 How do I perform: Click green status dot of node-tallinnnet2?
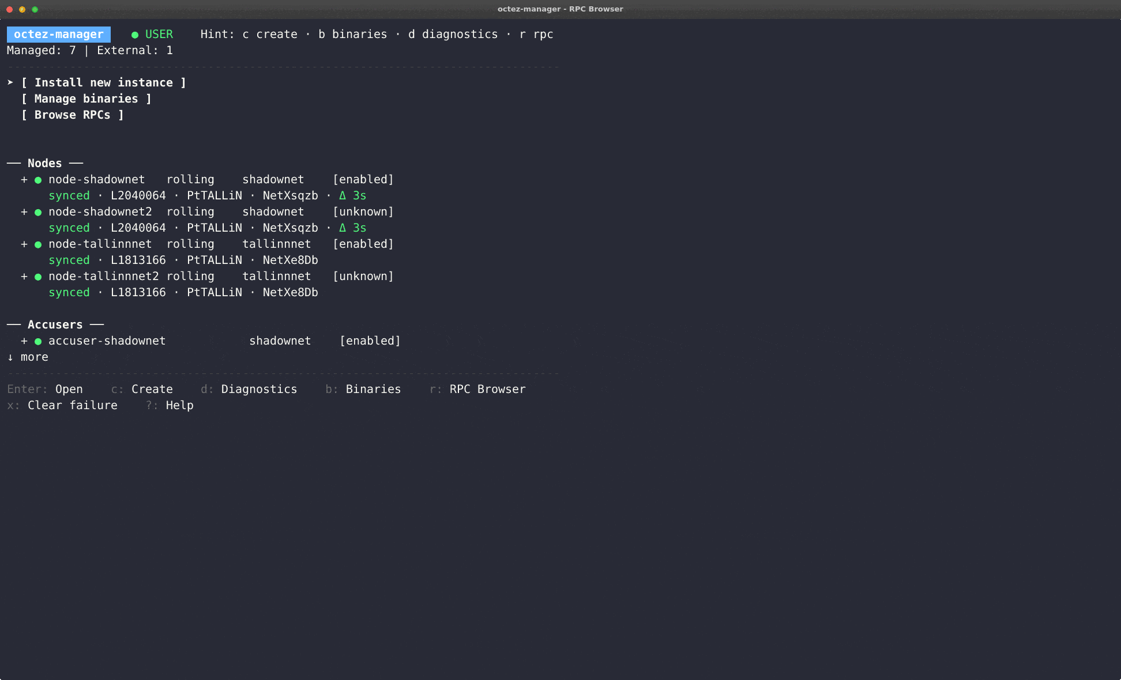click(x=38, y=277)
